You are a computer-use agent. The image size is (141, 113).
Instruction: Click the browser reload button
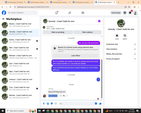(10, 7)
